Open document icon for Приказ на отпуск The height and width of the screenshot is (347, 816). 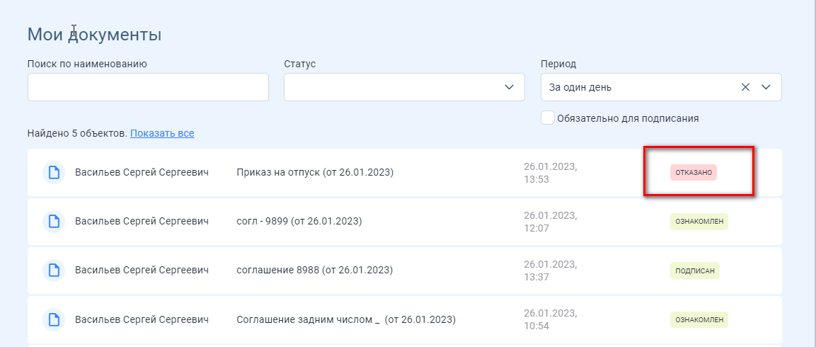[x=54, y=173]
